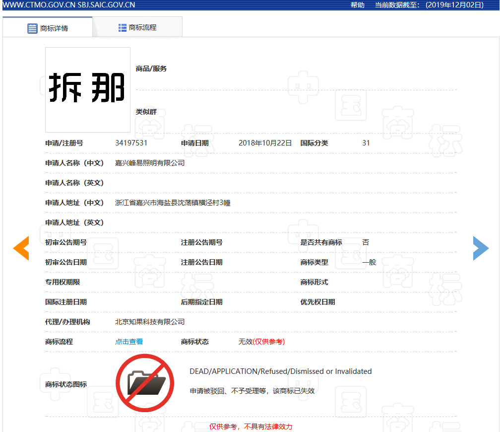Click the help icon area beside 帮助
This screenshot has width=500, height=432.
click(358, 5)
